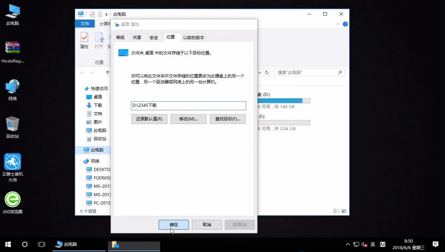
Task: Click the 取消 button
Action: (x=207, y=225)
